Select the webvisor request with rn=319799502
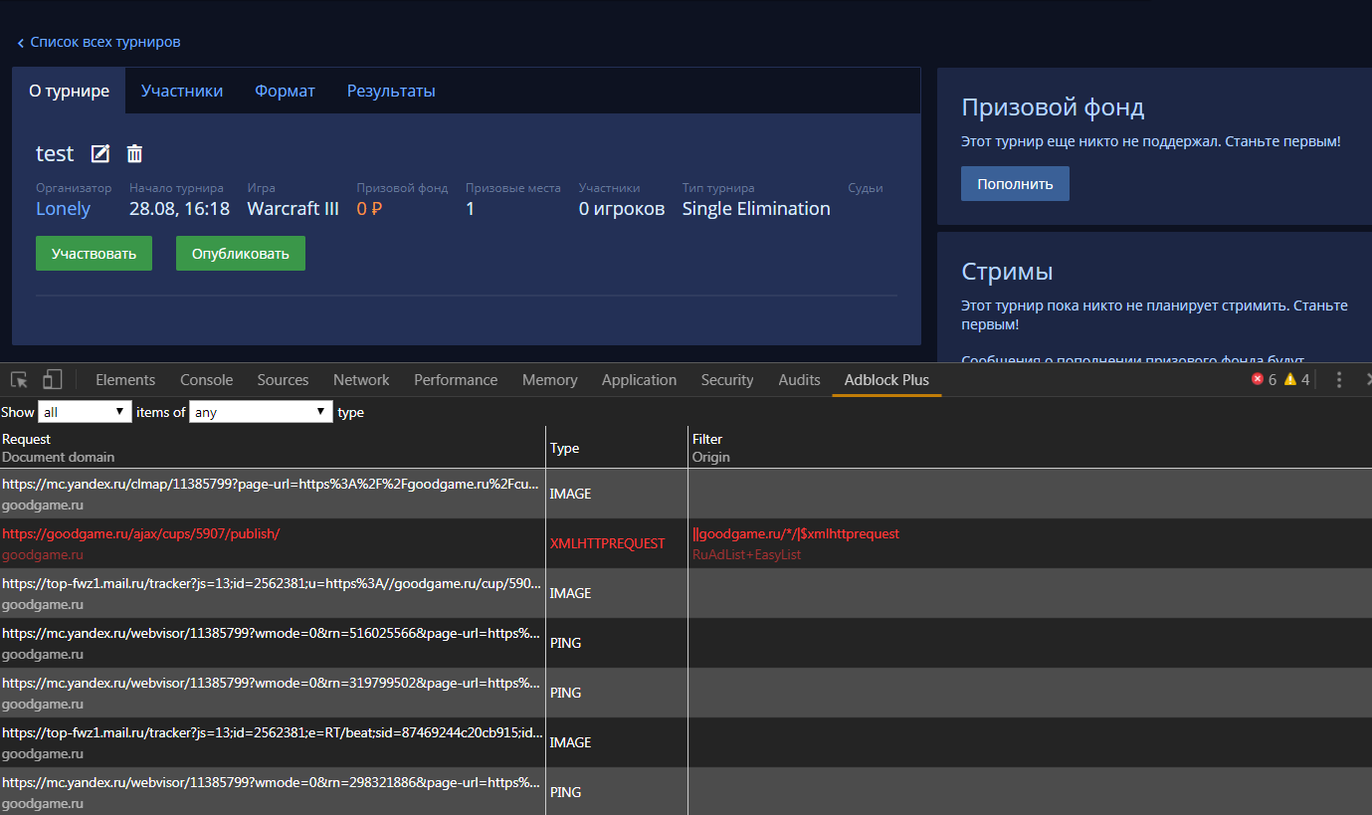 tap(686, 693)
